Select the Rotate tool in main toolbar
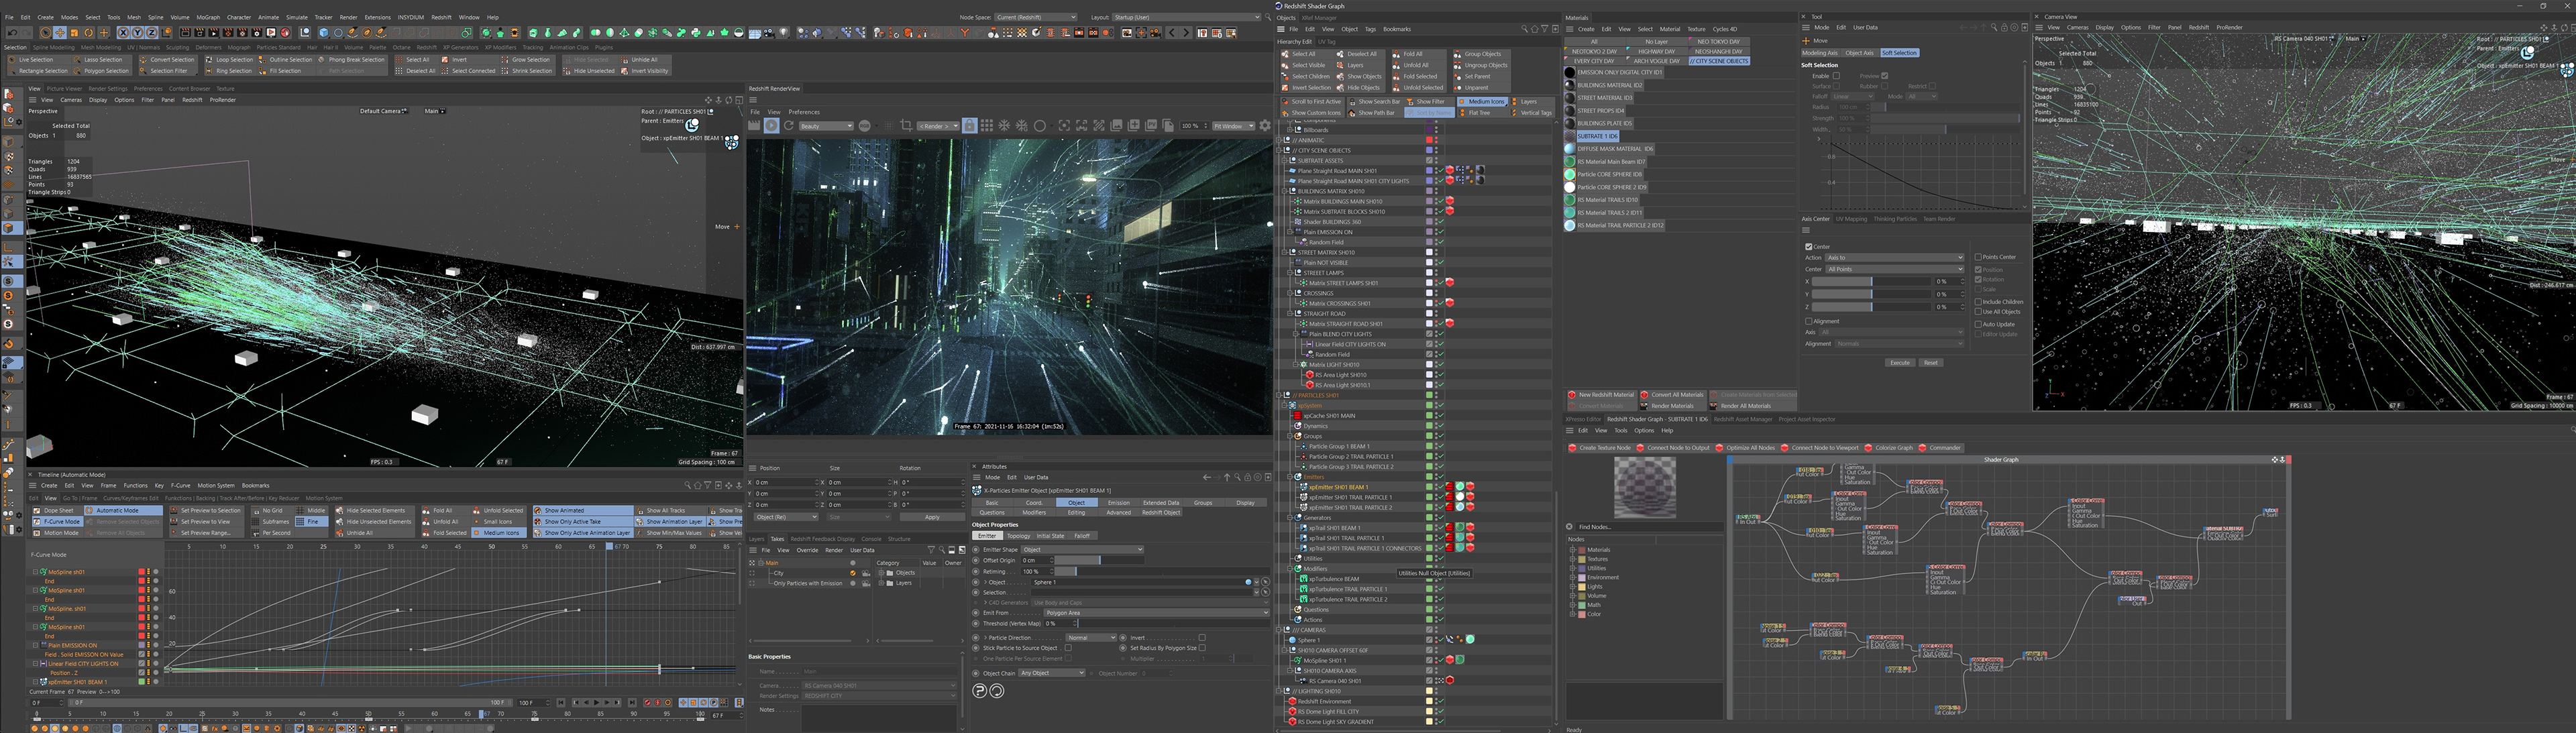Image resolution: width=2576 pixels, height=733 pixels. (x=88, y=32)
